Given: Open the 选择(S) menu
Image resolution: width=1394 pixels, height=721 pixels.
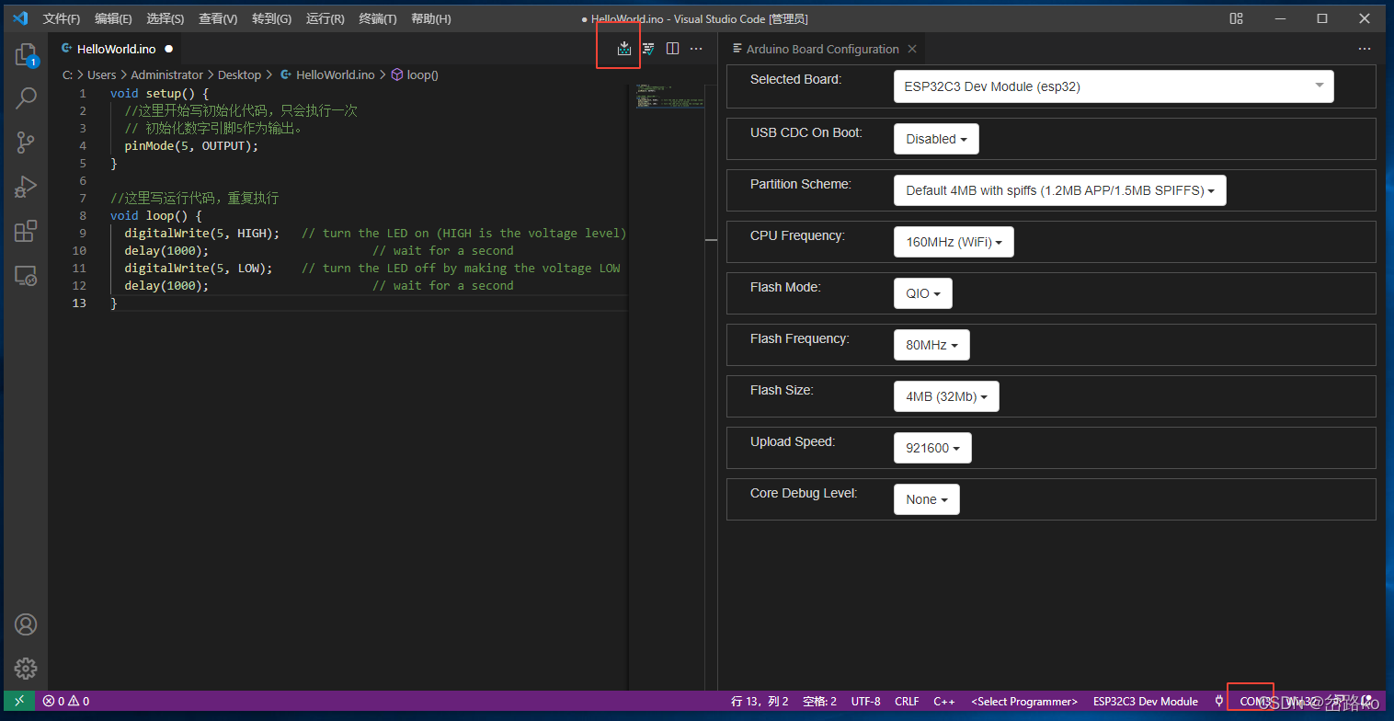Looking at the screenshot, I should [166, 18].
